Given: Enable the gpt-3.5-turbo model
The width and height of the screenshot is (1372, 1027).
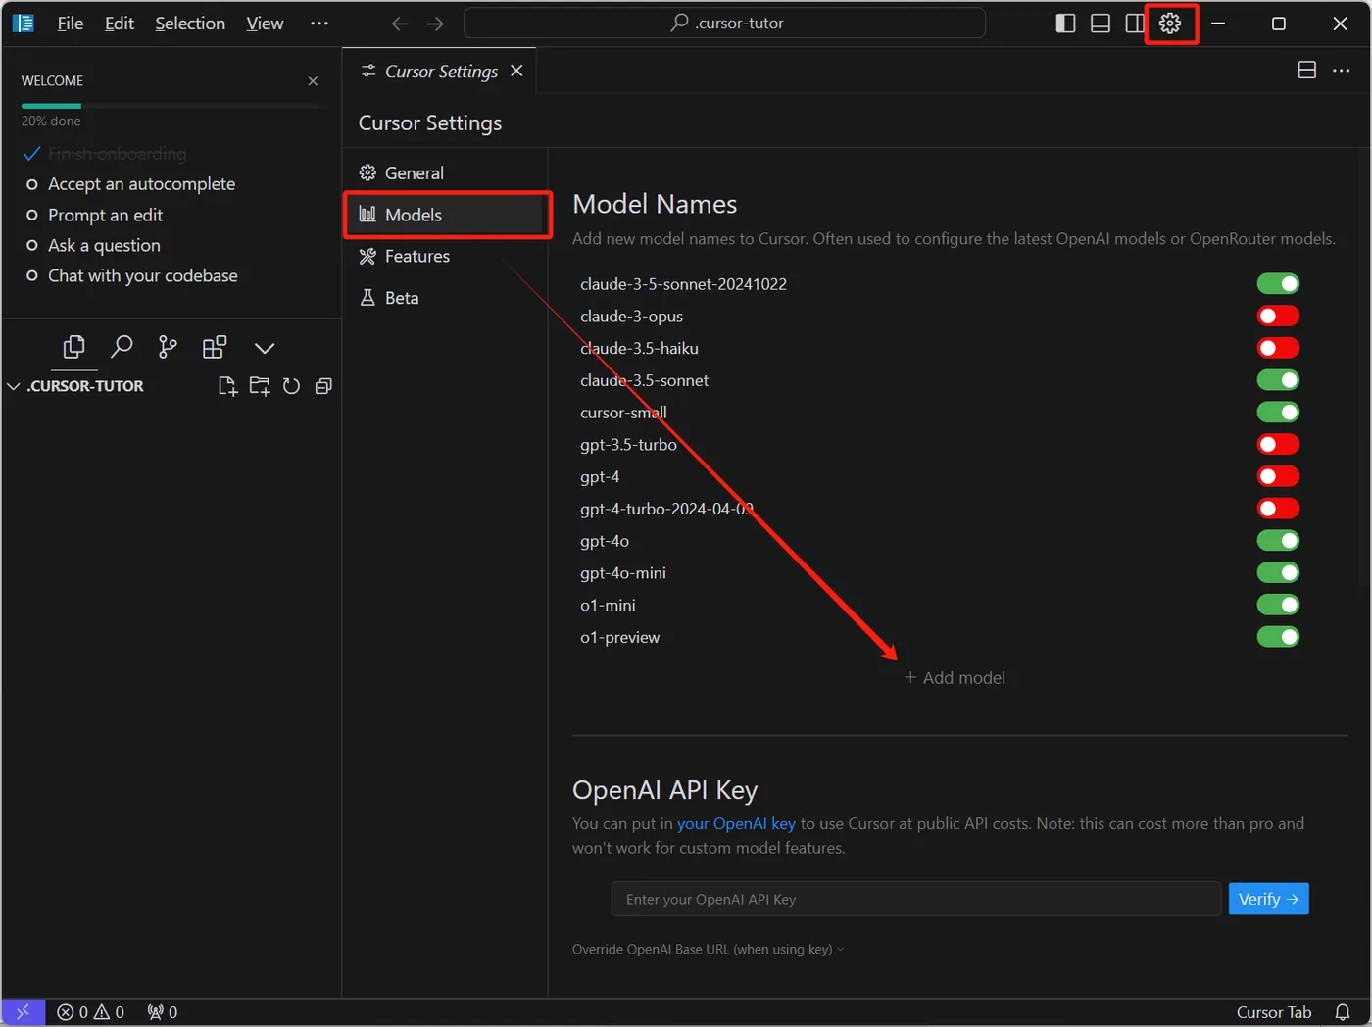Looking at the screenshot, I should [1278, 445].
